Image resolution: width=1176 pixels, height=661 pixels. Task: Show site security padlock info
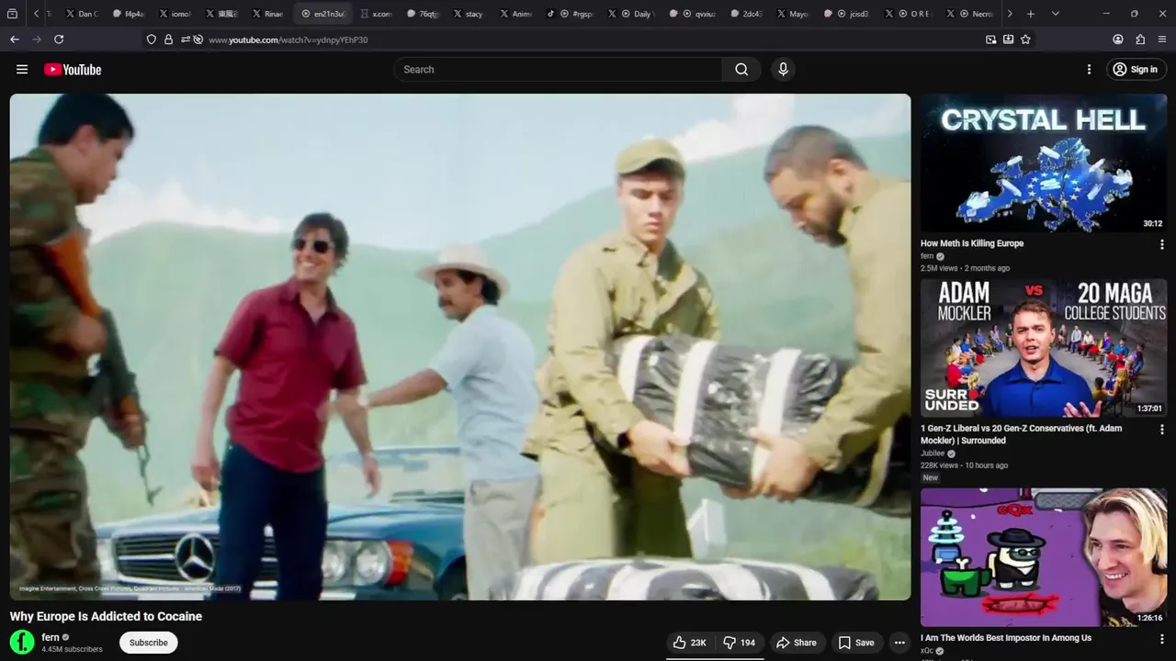click(x=168, y=39)
